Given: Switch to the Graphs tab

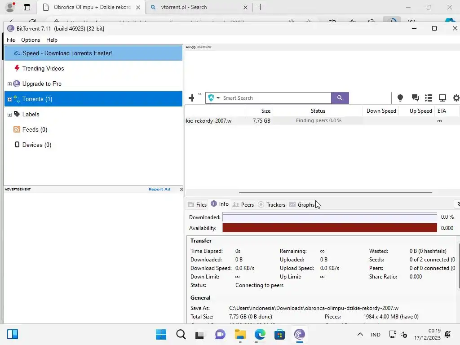Looking at the screenshot, I should (302, 205).
